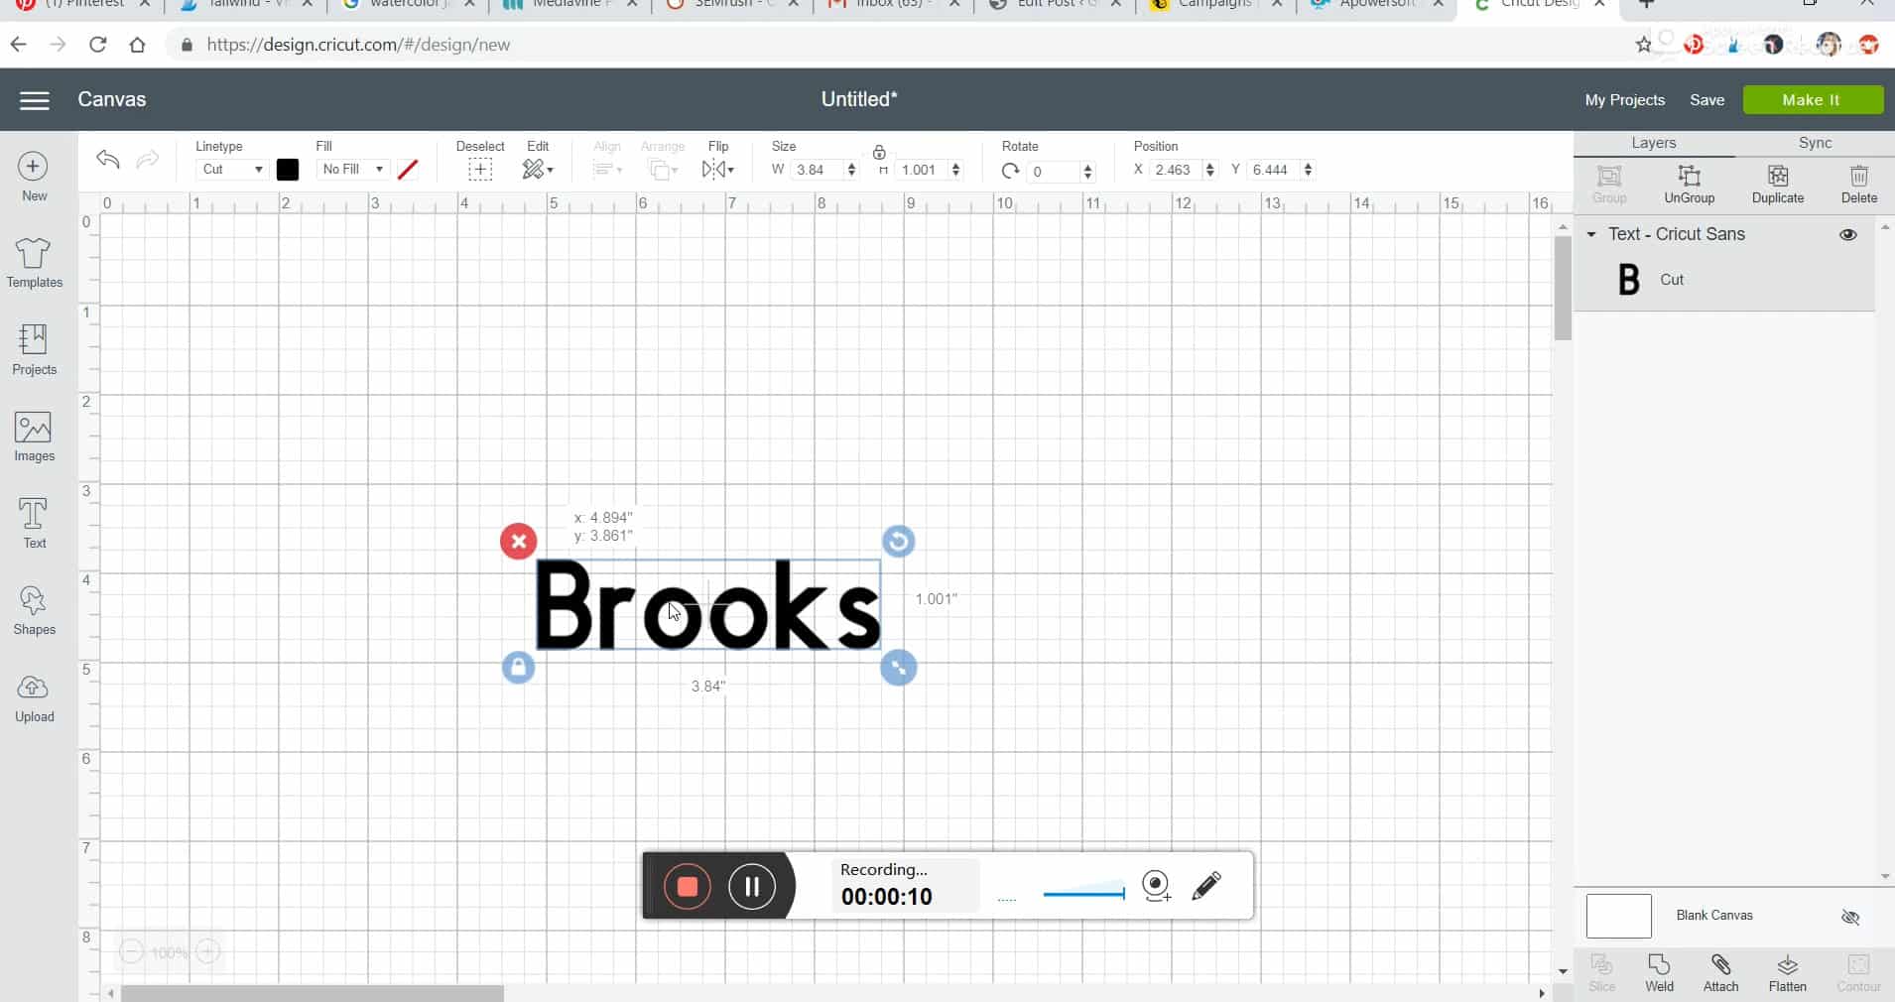The image size is (1895, 1002).
Task: Collapse the Text - Cricut Sans layer group
Action: tap(1591, 235)
